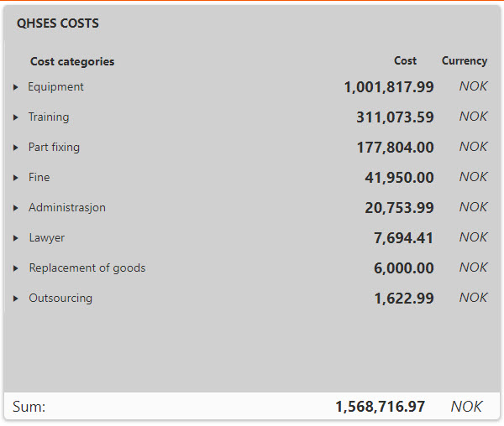The image size is (504, 426).
Task: Click the 1,001,817.99 Equipment cost value
Action: pos(388,87)
